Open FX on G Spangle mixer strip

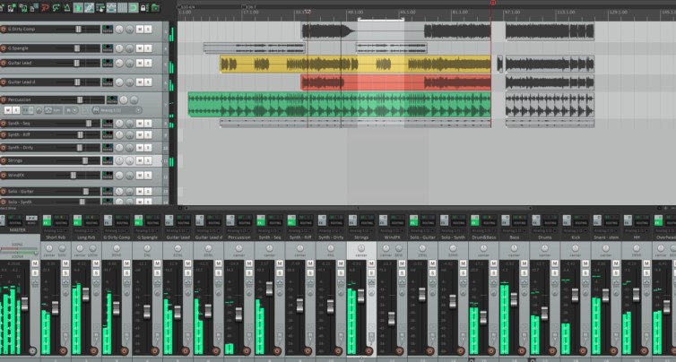[x=138, y=221]
